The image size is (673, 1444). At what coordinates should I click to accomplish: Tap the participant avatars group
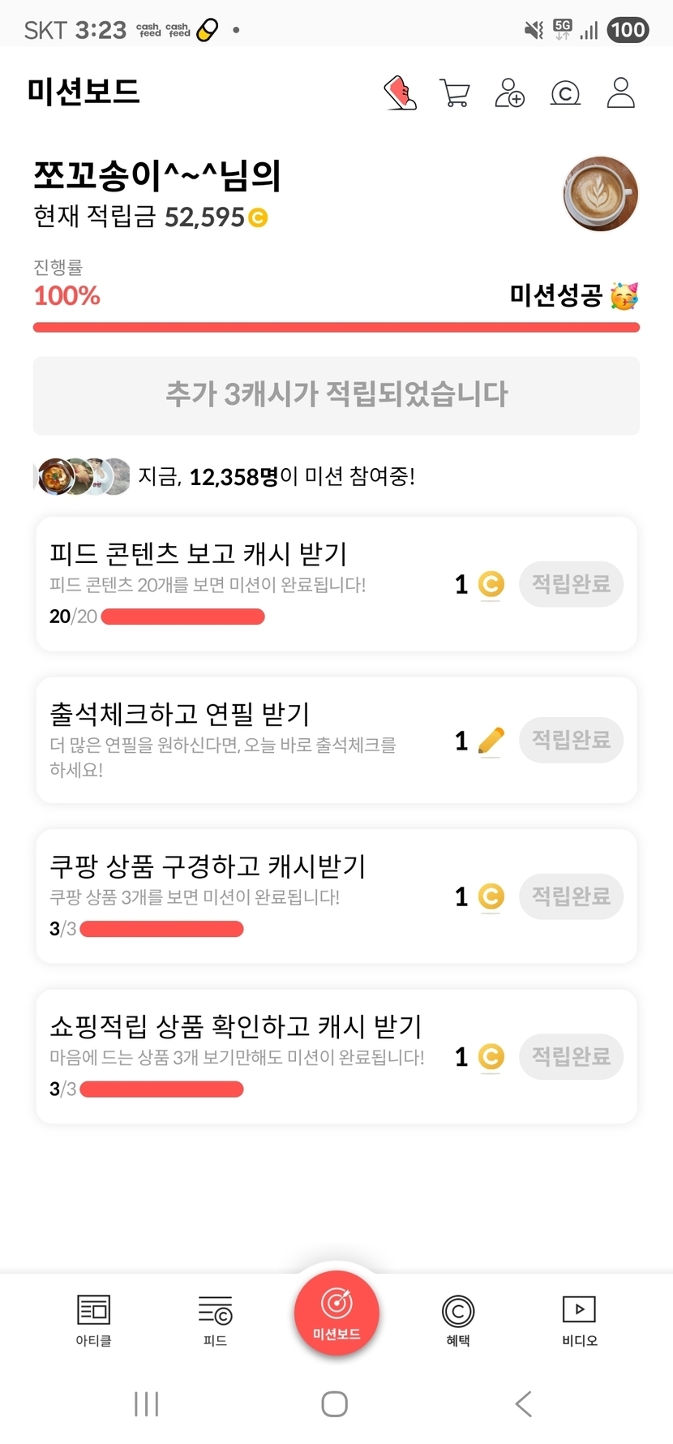tap(82, 476)
